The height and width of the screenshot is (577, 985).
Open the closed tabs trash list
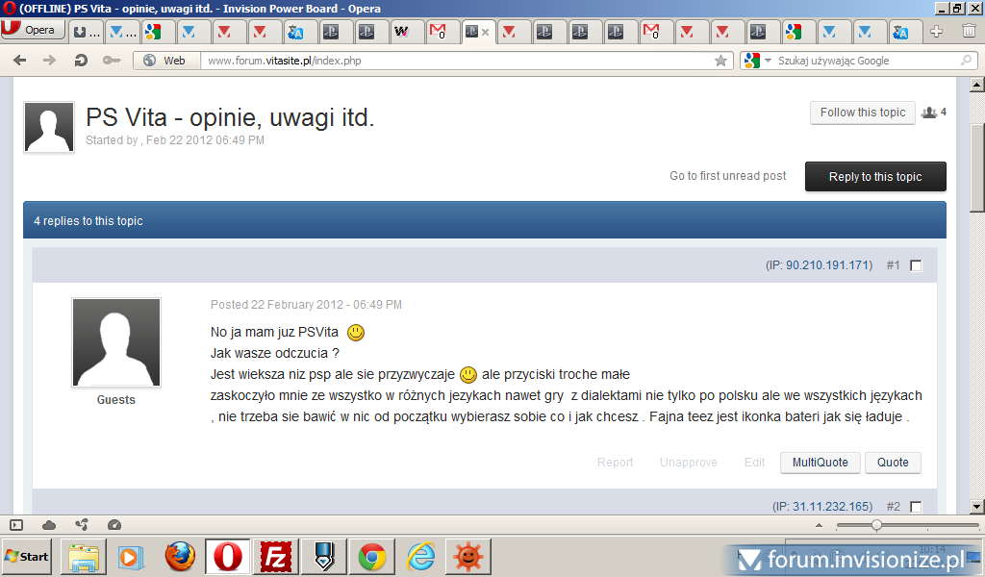[969, 32]
